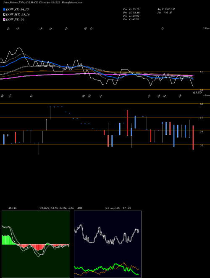Select the 'DOW ST: 54.13' label
Image resolution: width=210 pixels, height=278 pixels.
point(17,9)
